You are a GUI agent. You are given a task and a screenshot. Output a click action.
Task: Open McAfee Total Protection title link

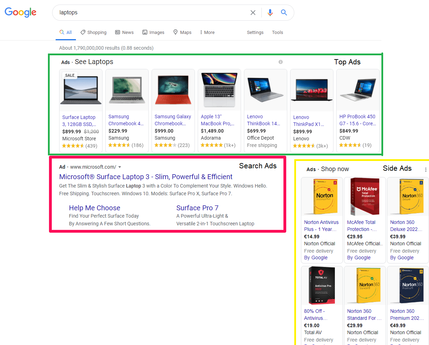tap(362, 226)
